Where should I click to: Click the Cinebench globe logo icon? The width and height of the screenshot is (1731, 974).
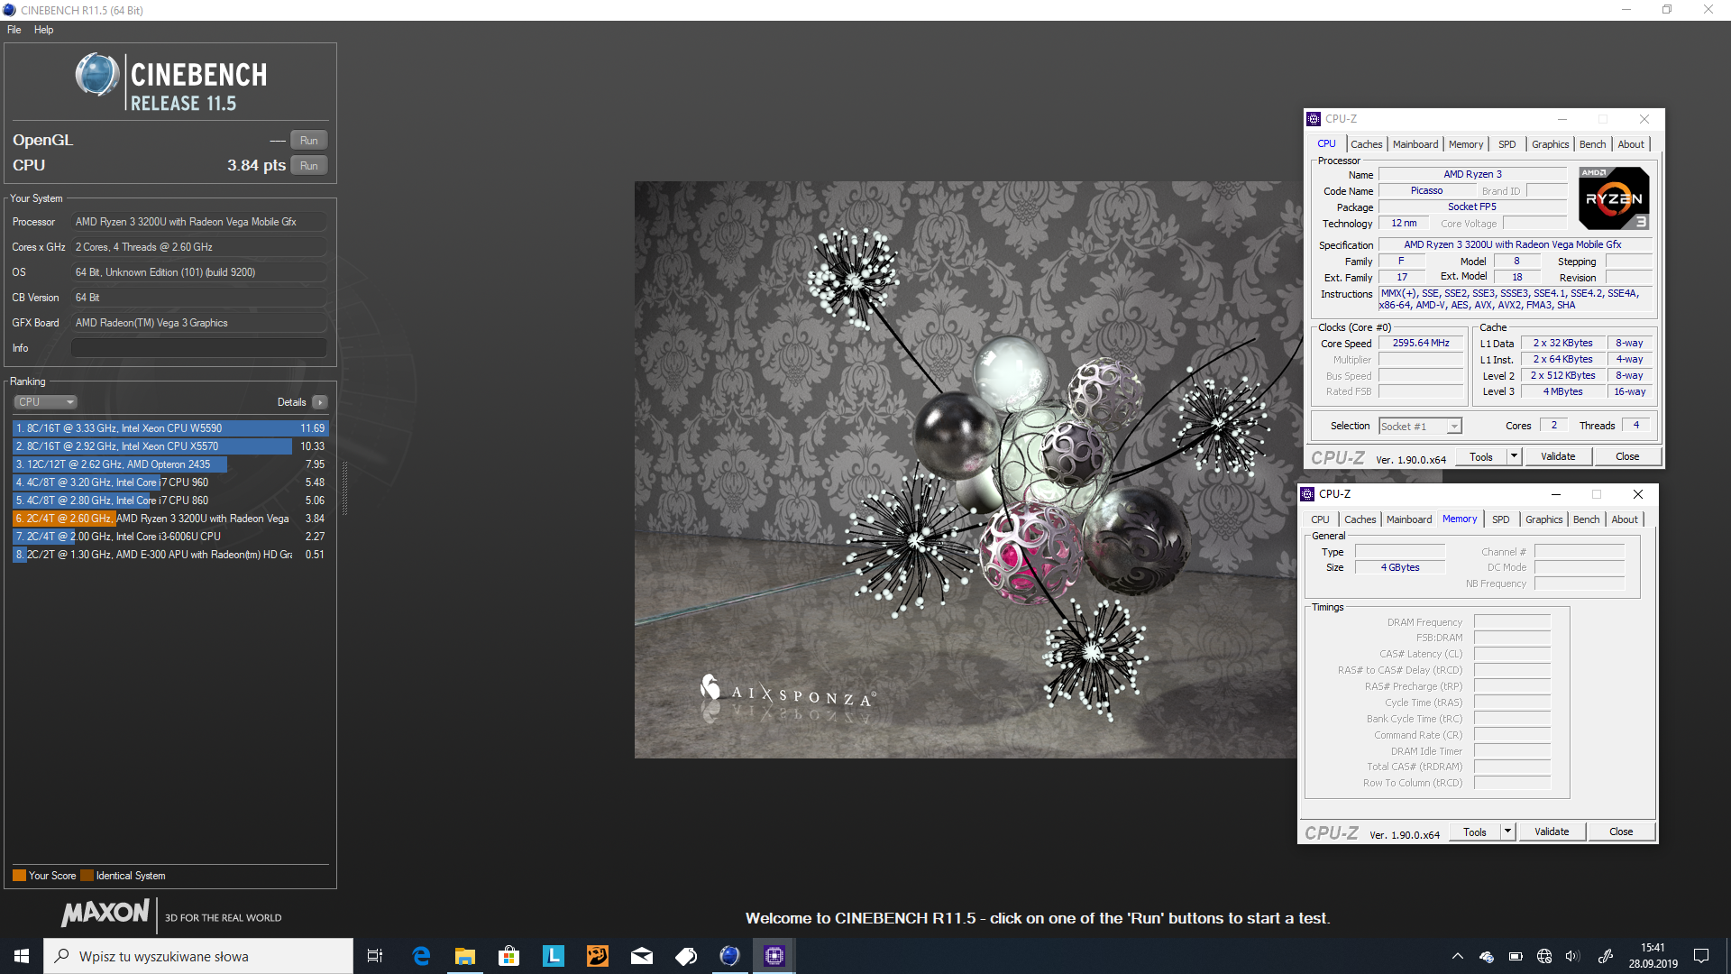(96, 75)
